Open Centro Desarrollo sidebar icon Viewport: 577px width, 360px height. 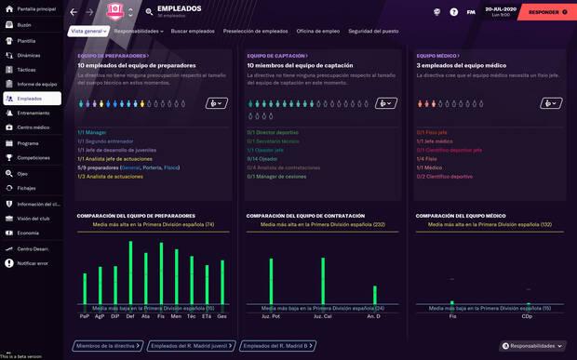9,249
